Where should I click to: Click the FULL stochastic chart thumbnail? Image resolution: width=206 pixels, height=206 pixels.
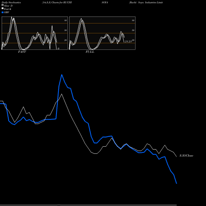pos(102,33)
